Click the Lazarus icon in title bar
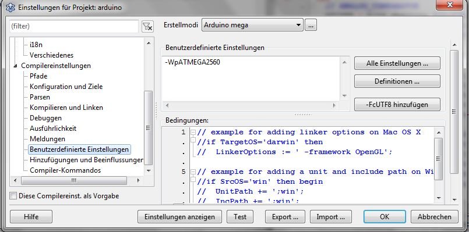This screenshot has width=469, height=232. click(x=10, y=7)
